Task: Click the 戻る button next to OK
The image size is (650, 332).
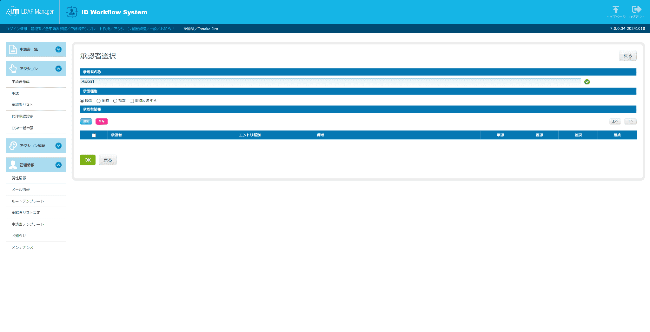Action: (x=108, y=160)
